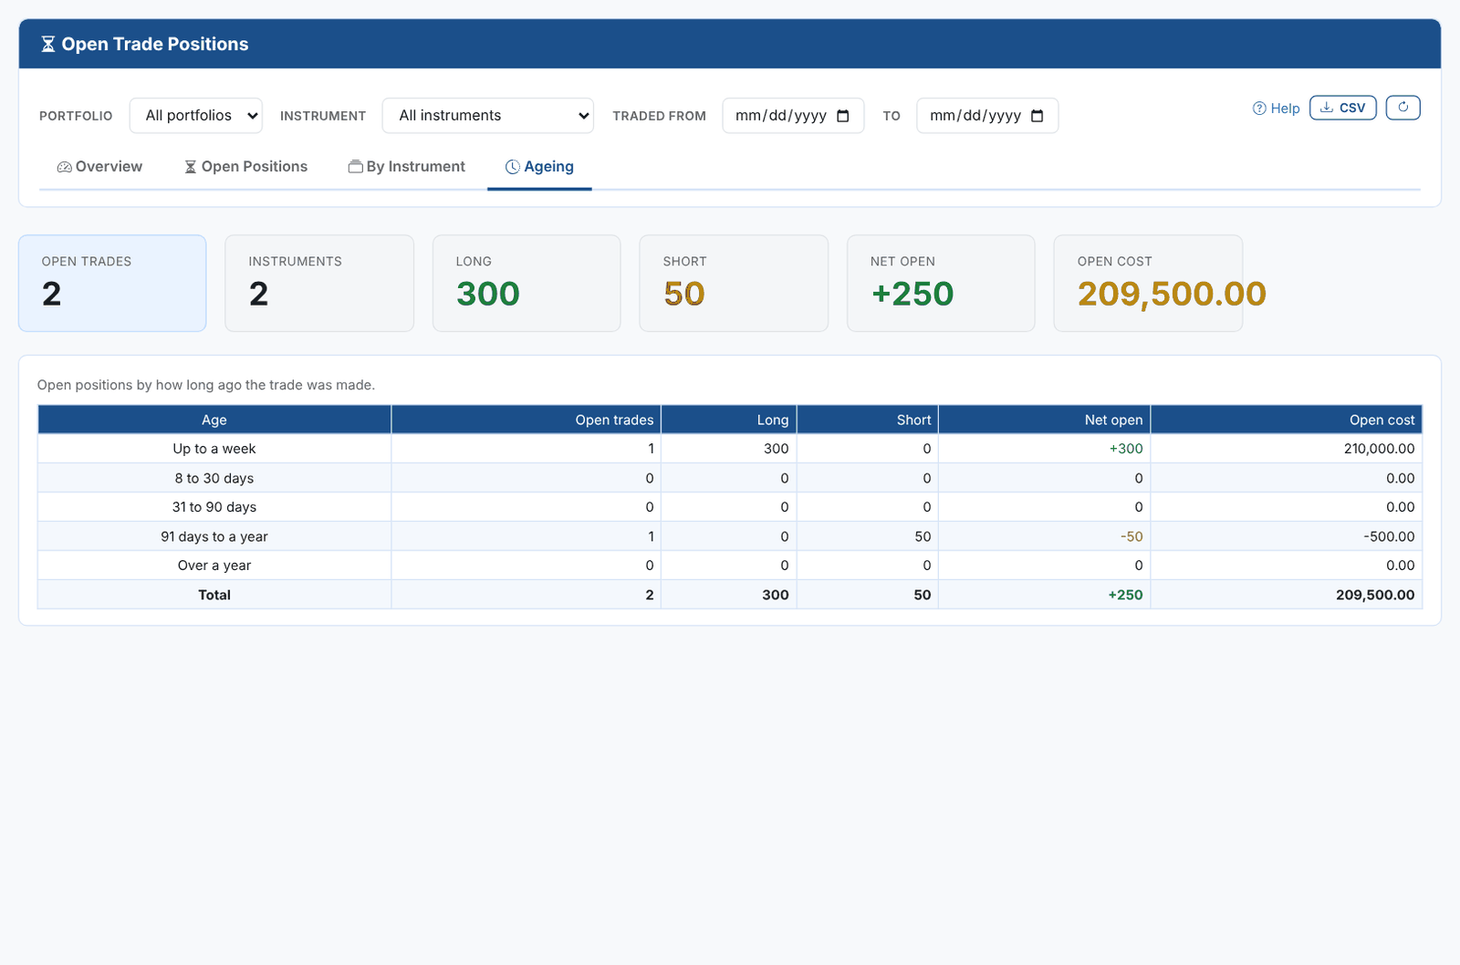
Task: Switch to the Open Positions tab
Action: pos(246,167)
